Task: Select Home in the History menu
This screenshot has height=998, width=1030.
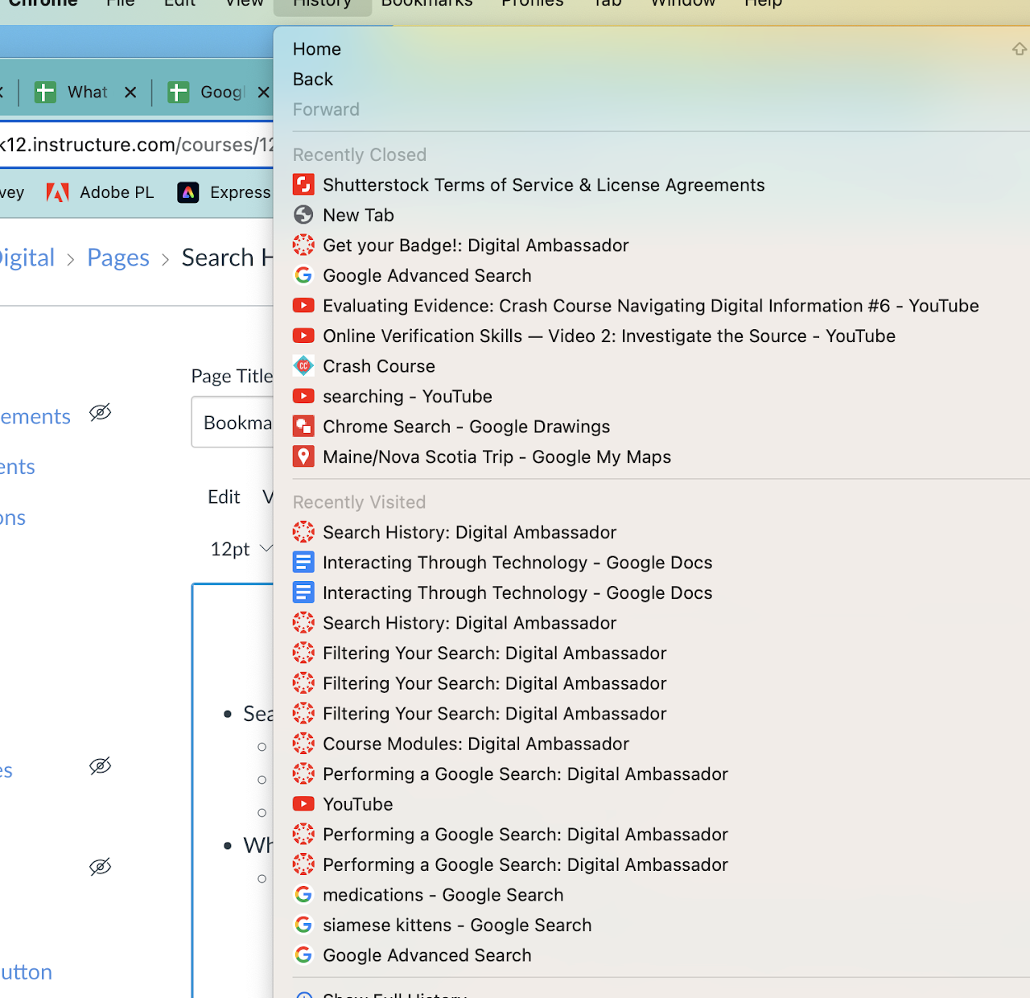Action: (317, 49)
